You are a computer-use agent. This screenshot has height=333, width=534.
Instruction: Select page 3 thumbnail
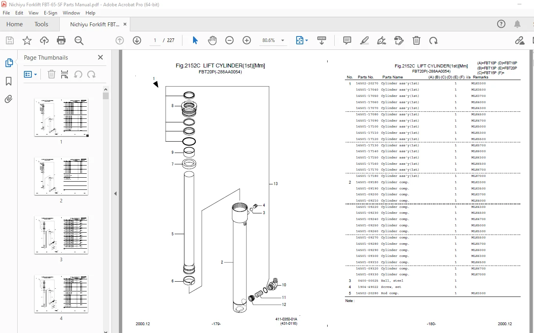[x=61, y=235]
